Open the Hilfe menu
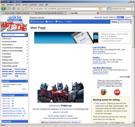The width and height of the screenshot is (135, 127). (47, 5)
